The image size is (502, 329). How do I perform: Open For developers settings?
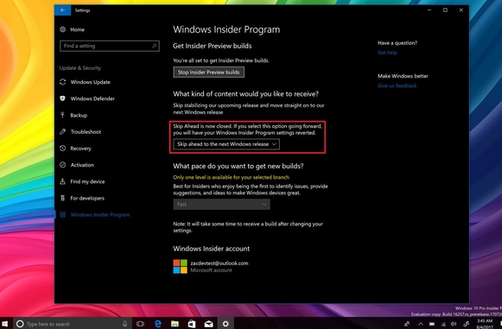click(x=87, y=198)
